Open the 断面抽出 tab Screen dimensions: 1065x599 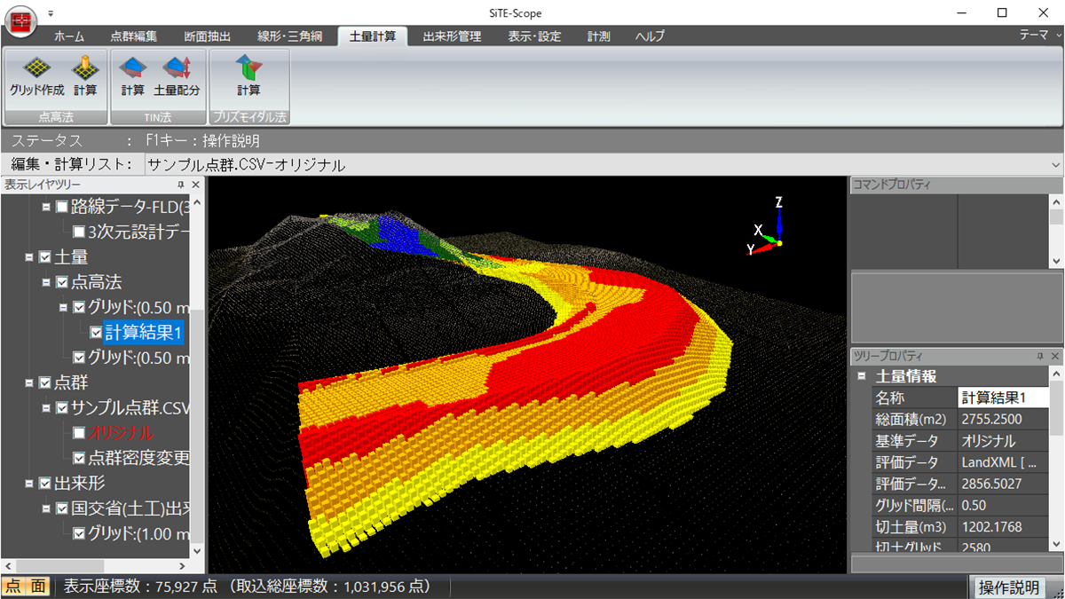[x=208, y=36]
